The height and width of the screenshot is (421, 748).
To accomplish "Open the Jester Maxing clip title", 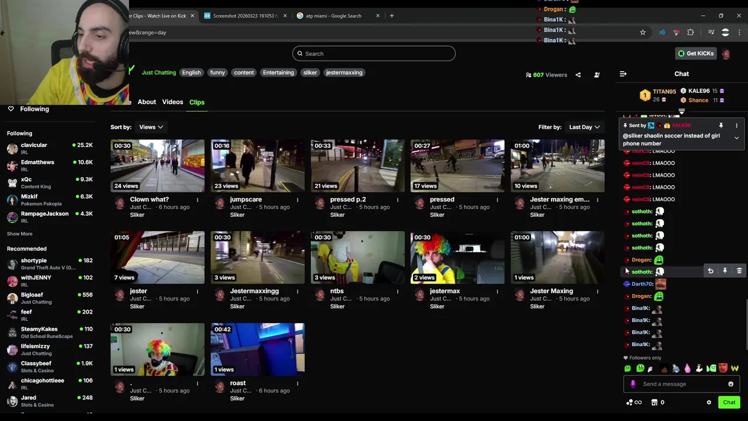I will 551,291.
